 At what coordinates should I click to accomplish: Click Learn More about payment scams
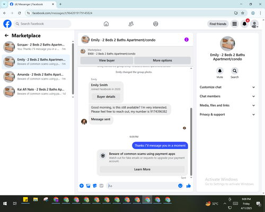coord(142,169)
